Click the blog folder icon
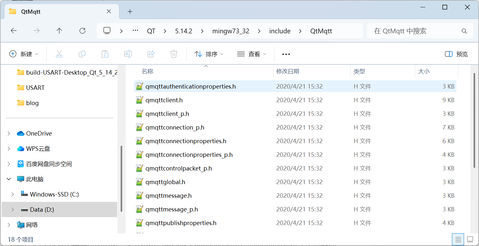 tap(21, 103)
